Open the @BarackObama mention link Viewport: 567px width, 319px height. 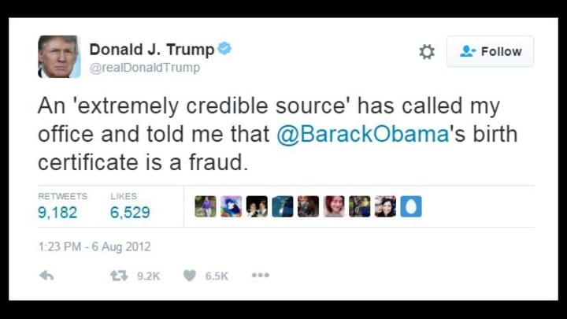363,134
